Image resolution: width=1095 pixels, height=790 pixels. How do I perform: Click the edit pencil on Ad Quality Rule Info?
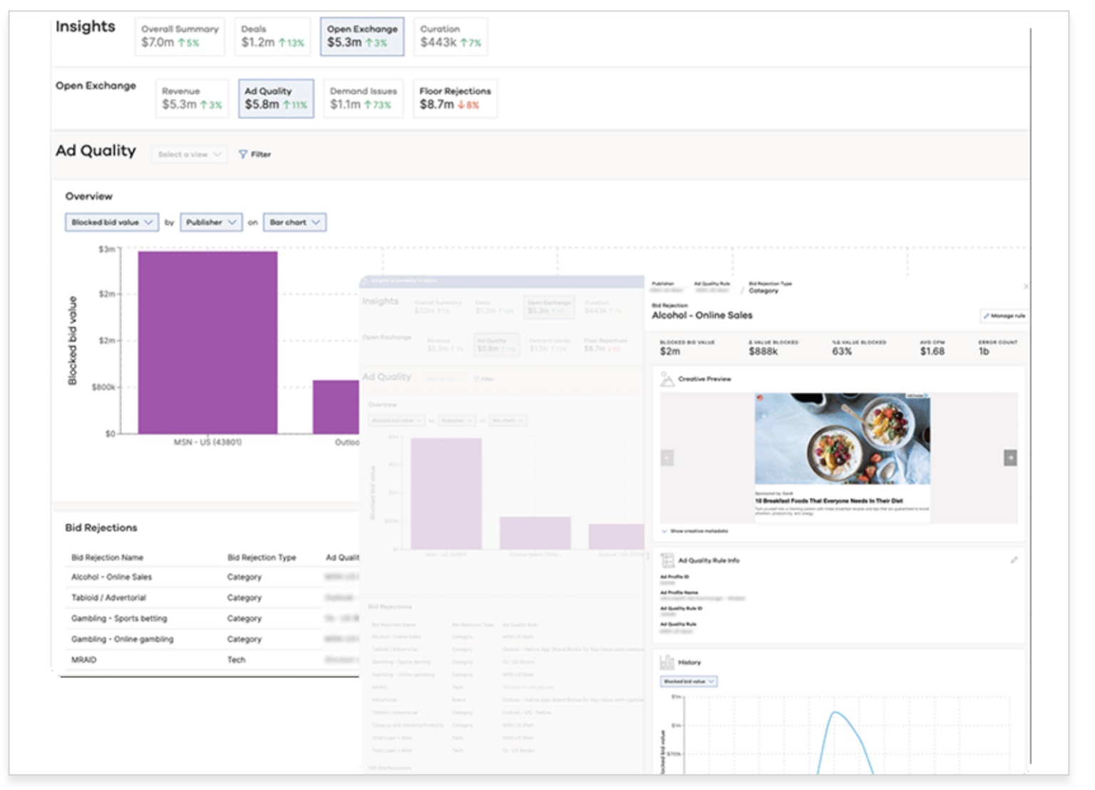[x=1016, y=560]
